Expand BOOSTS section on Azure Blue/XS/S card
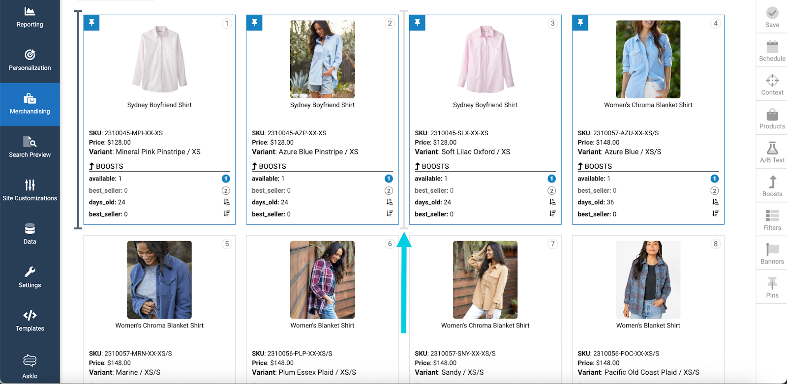Viewport: 787px width, 384px height. pos(595,166)
